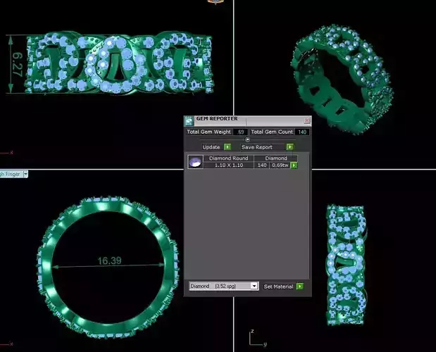Click the Total Gem Count value 140
The height and width of the screenshot is (352, 436).
click(x=302, y=132)
